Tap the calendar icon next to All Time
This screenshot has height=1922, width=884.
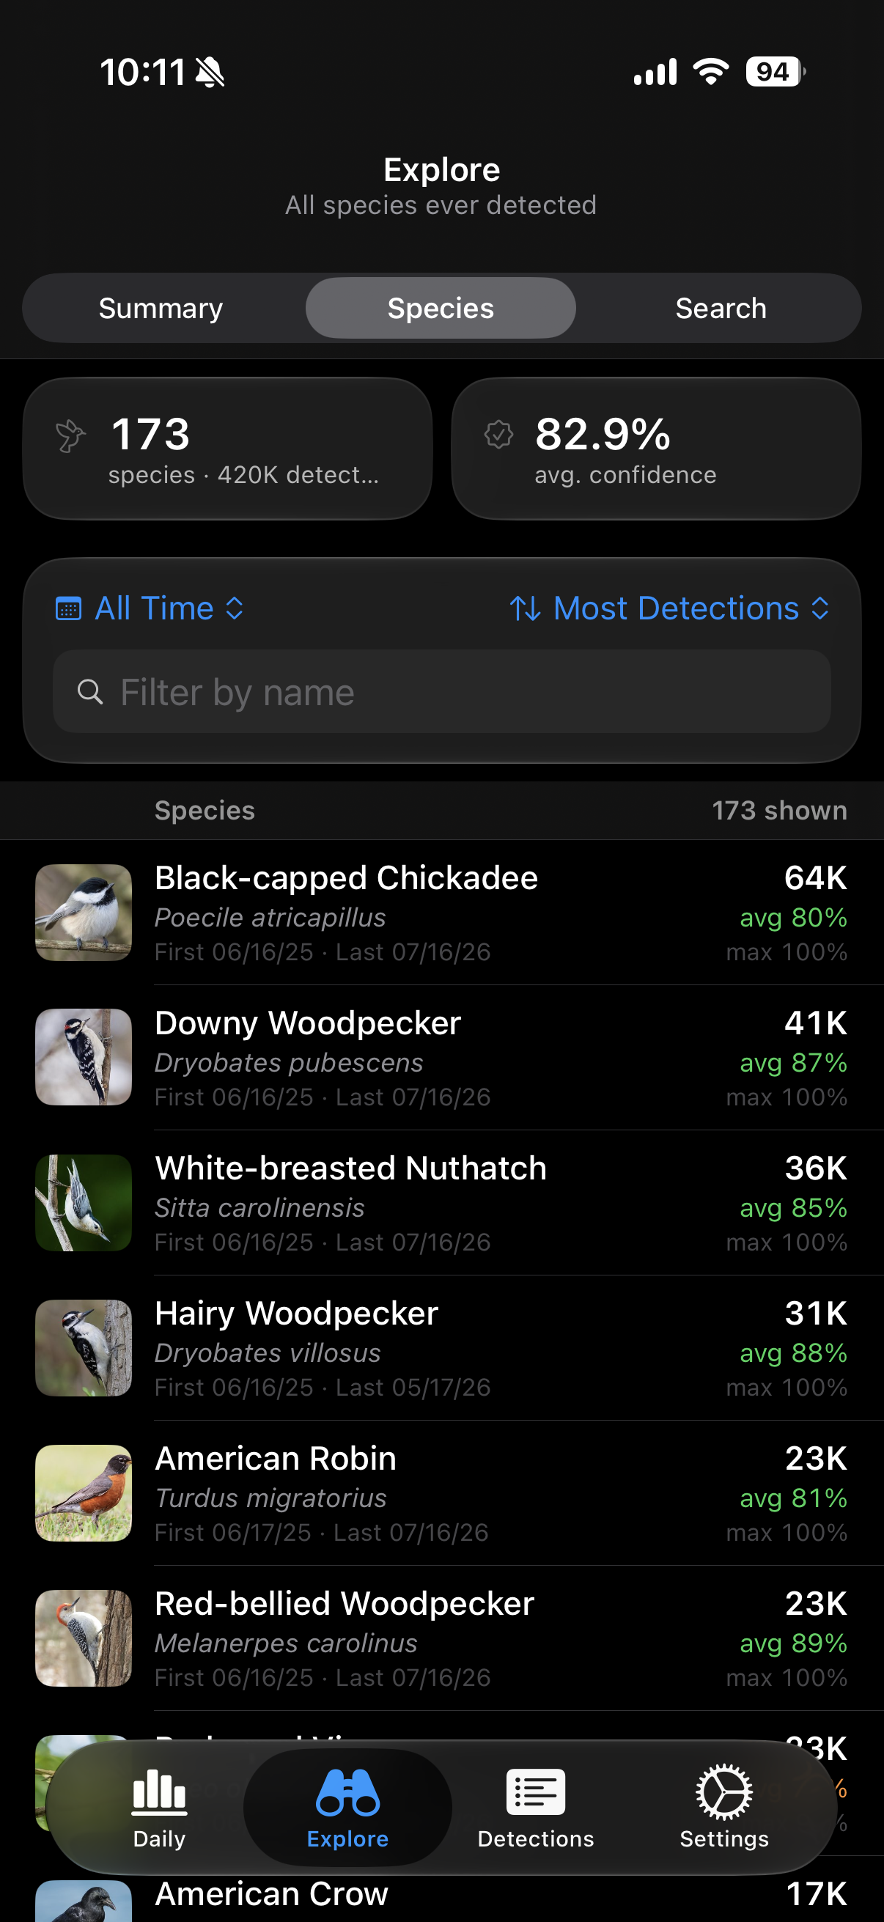(69, 609)
